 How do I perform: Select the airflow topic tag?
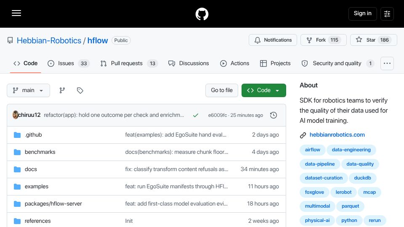pos(312,150)
